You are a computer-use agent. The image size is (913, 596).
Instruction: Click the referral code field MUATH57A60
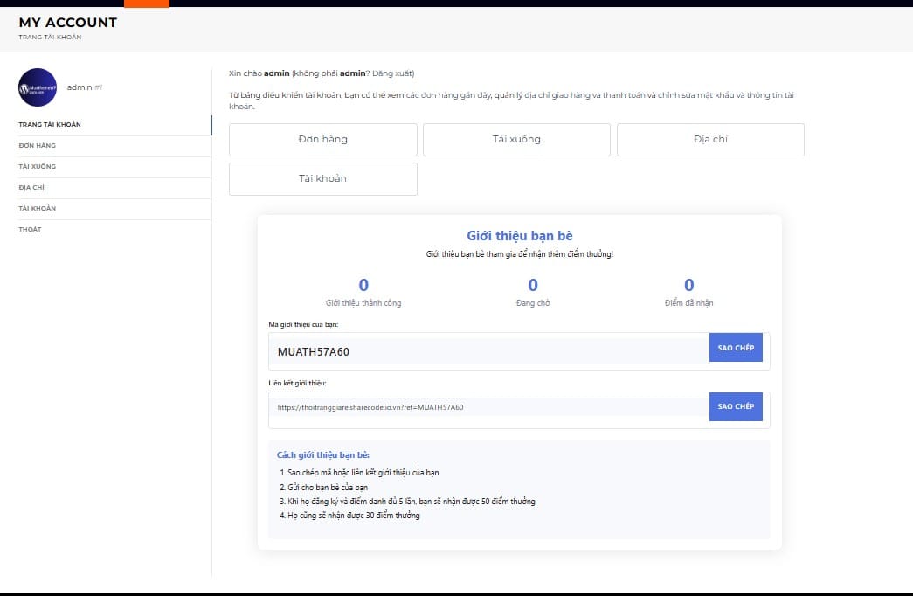pos(489,351)
